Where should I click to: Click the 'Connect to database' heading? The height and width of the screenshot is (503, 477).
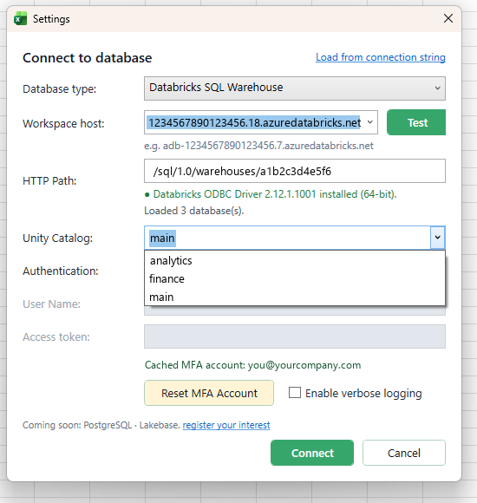(x=88, y=58)
